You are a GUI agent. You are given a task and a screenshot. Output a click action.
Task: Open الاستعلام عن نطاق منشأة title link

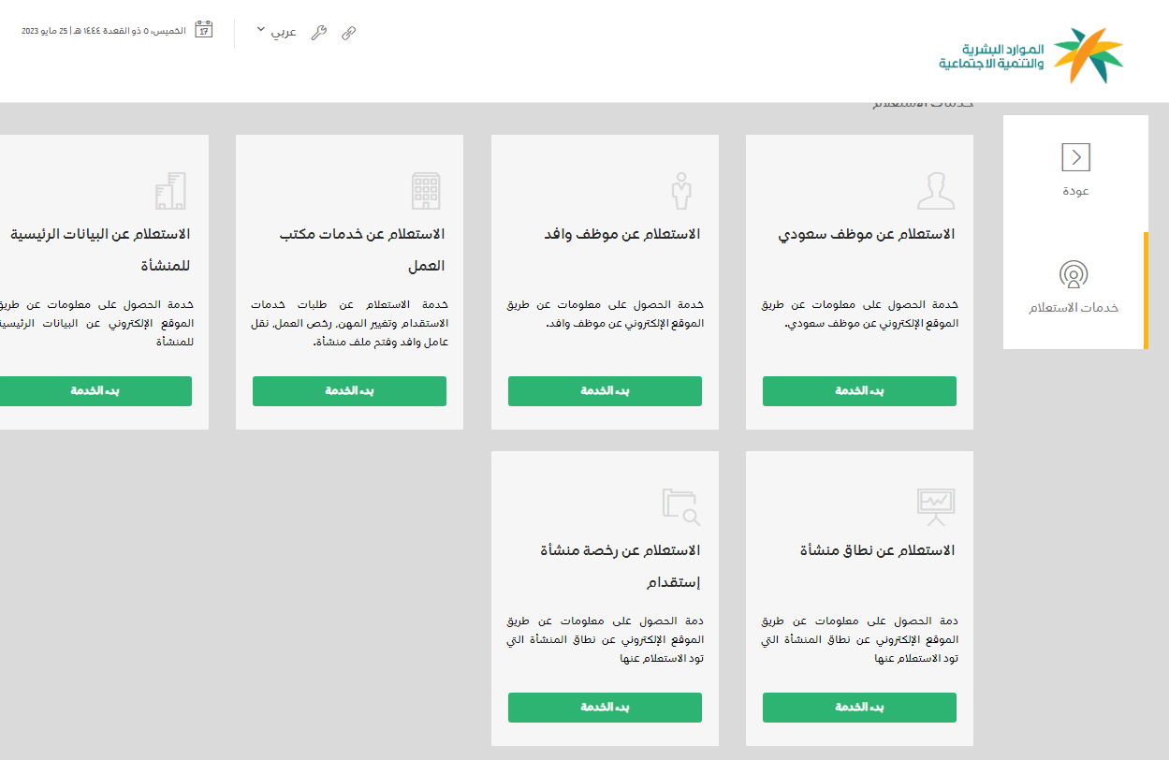[x=877, y=550]
